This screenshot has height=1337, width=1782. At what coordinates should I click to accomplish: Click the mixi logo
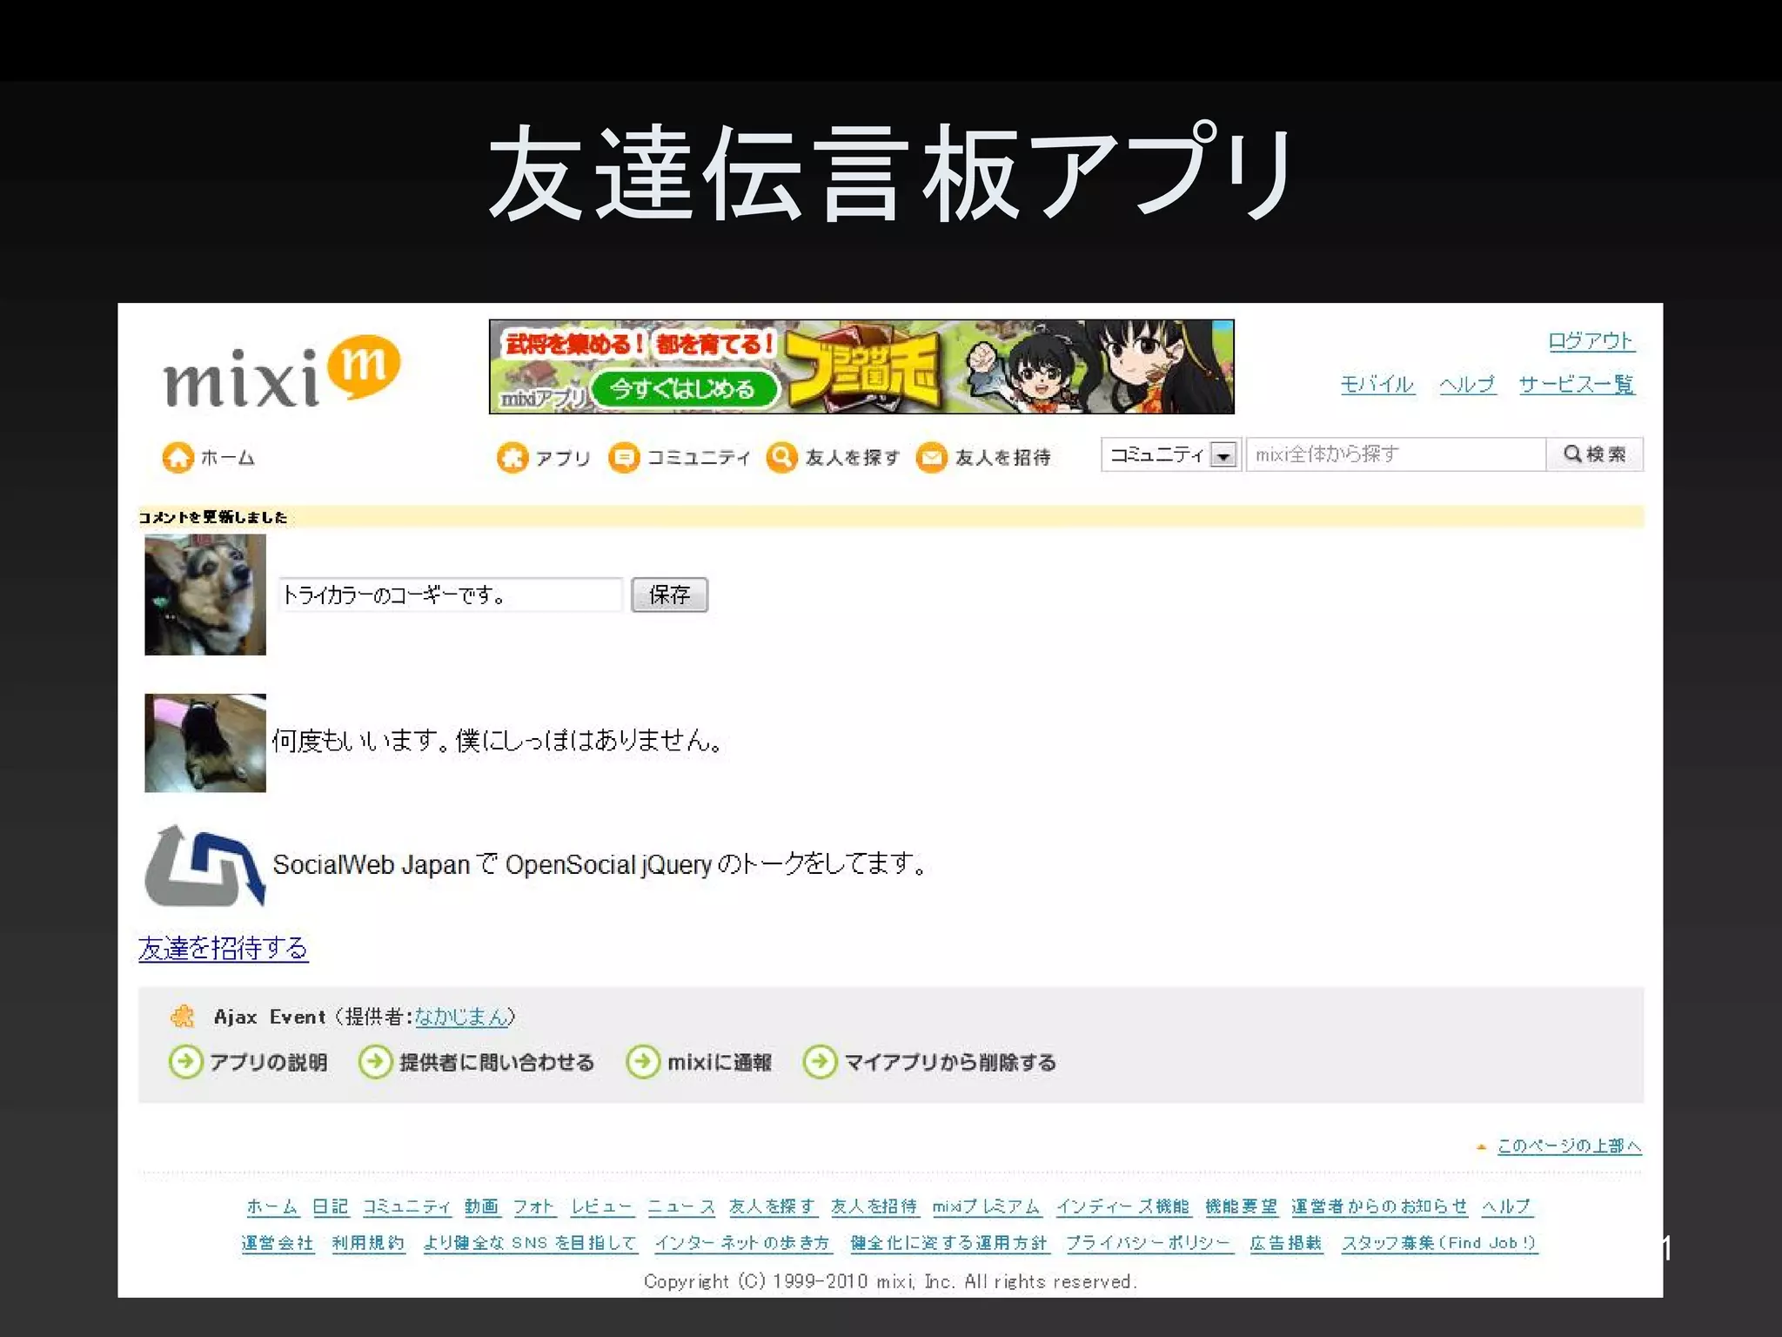[x=281, y=373]
